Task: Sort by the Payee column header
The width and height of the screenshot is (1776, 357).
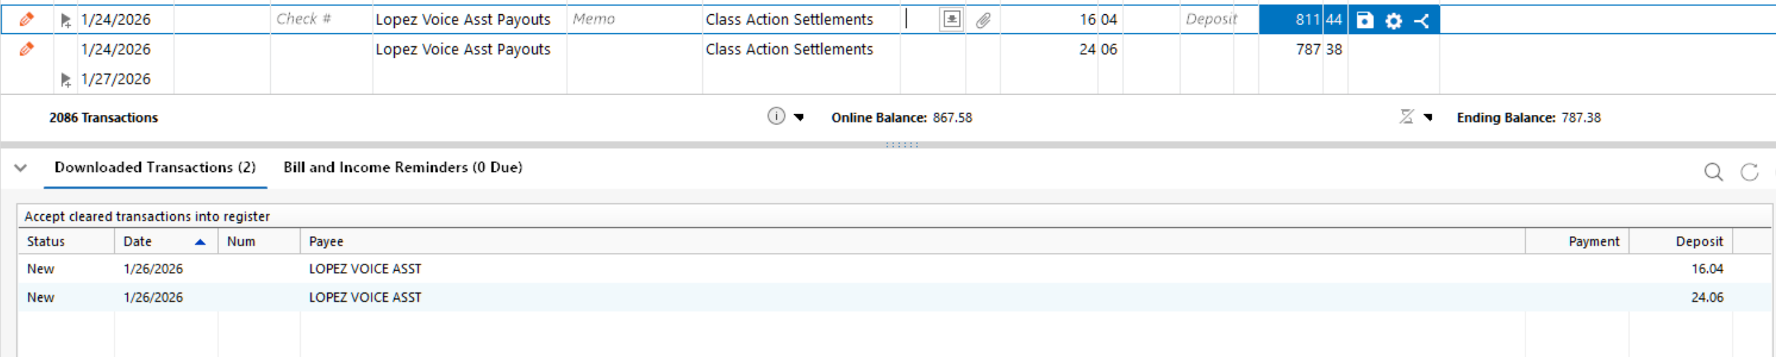Action: (912, 241)
